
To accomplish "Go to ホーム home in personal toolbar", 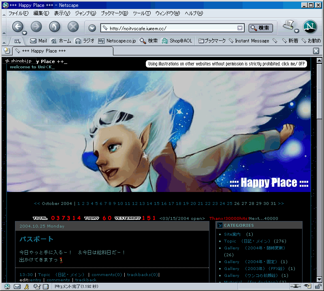I will [x=61, y=41].
